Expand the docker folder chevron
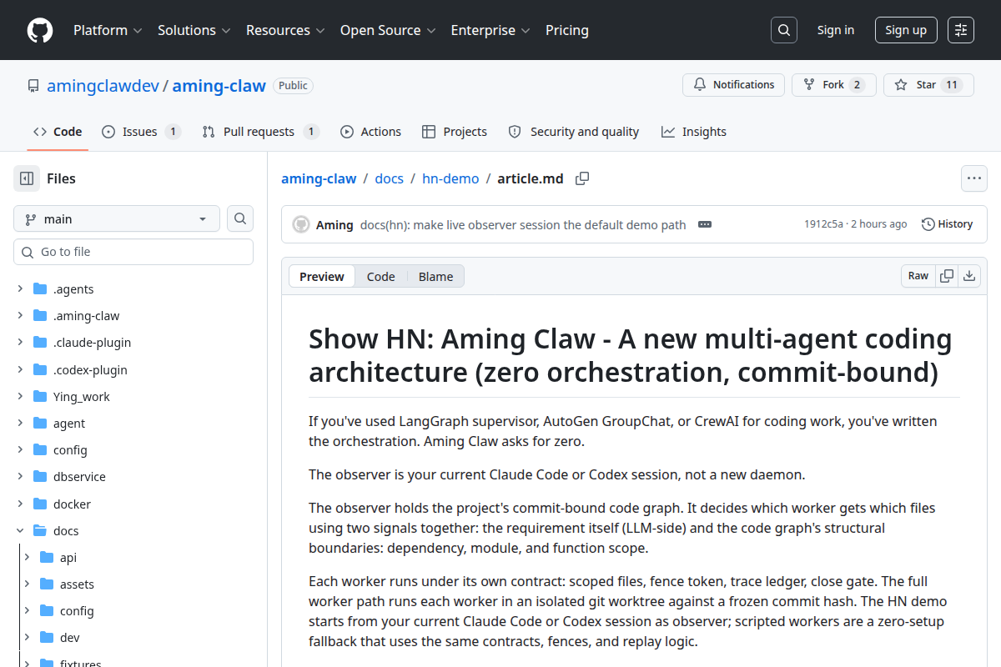Image resolution: width=1001 pixels, height=667 pixels. 20,504
